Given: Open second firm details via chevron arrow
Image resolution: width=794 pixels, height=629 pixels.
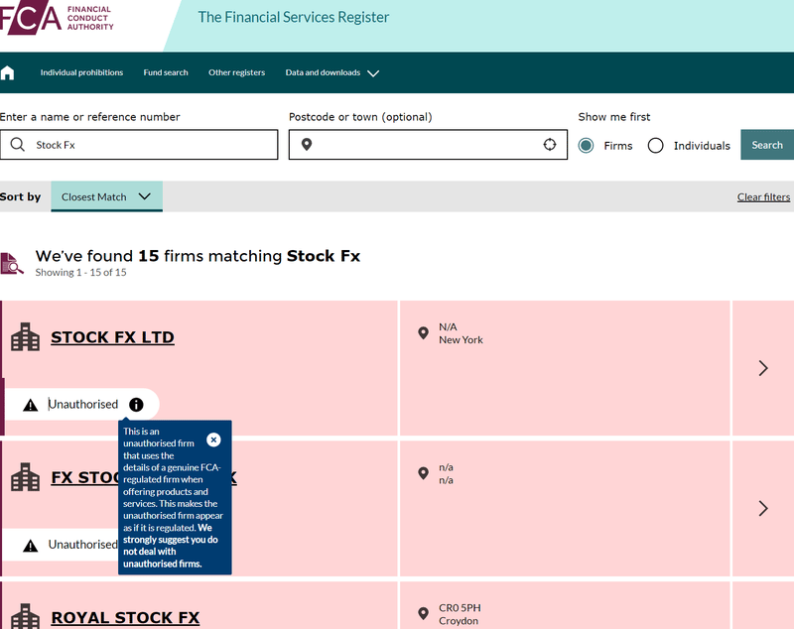Looking at the screenshot, I should tap(763, 508).
